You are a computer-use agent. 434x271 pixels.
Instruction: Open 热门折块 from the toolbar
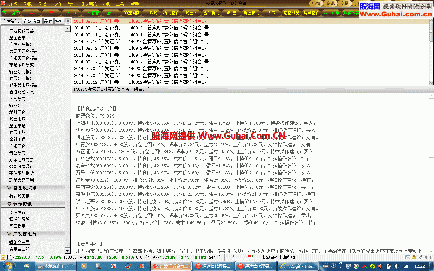(x=211, y=13)
